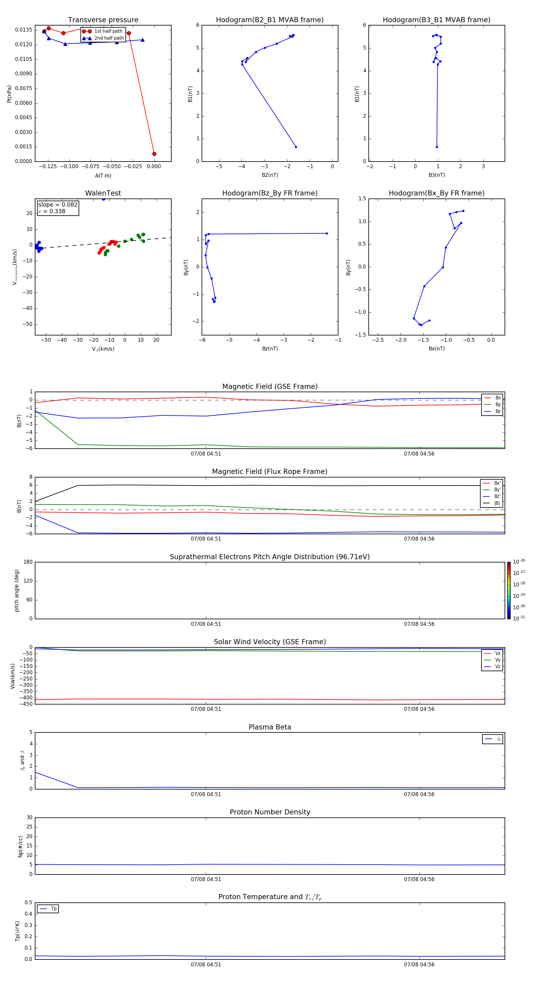Select the Vz legend entry in the velocity panel
Screen dimensions: 540x991
click(x=492, y=666)
